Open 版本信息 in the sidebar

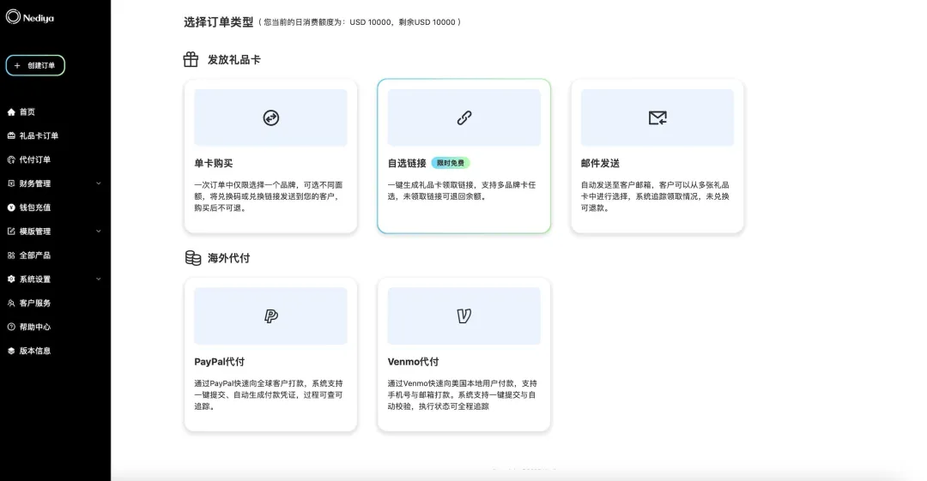click(35, 351)
